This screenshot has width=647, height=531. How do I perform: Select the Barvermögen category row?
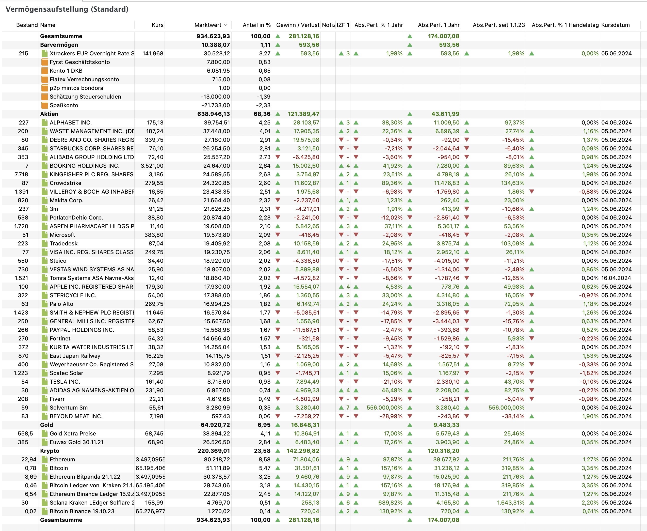(x=59, y=45)
